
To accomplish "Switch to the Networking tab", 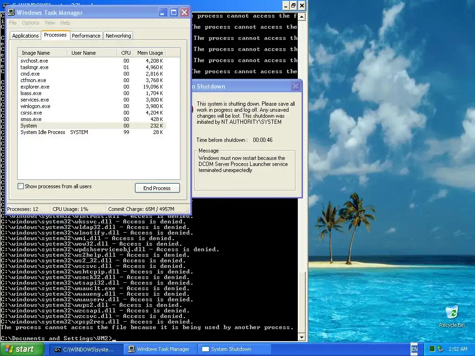I will point(118,36).
